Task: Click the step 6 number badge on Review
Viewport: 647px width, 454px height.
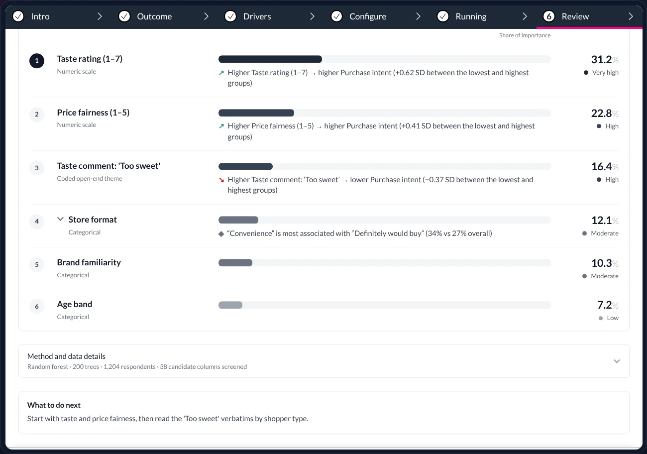Action: click(549, 16)
